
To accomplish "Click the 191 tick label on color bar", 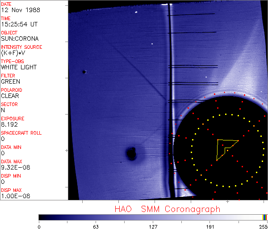I will pyautogui.click(x=210, y=227).
